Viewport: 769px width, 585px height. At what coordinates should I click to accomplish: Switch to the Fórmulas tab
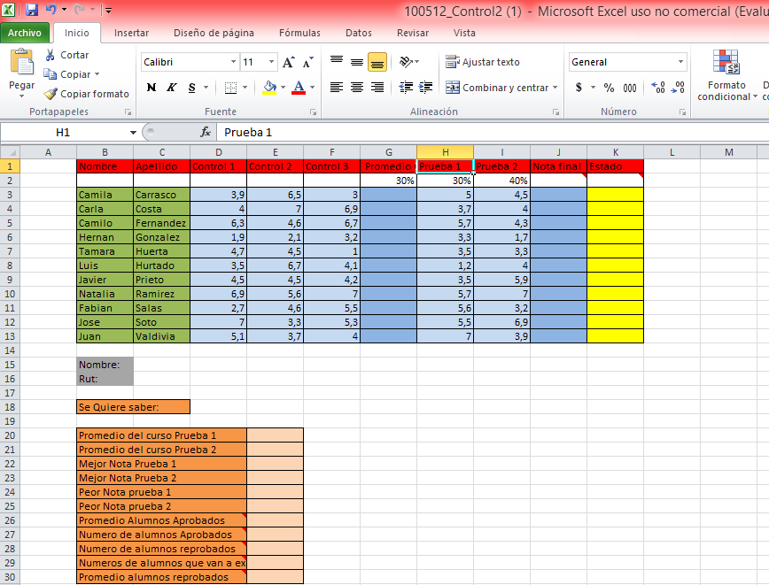(299, 33)
